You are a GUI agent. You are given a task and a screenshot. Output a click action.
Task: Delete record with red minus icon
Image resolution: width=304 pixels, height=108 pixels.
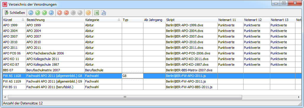pyautogui.click(x=66, y=13)
